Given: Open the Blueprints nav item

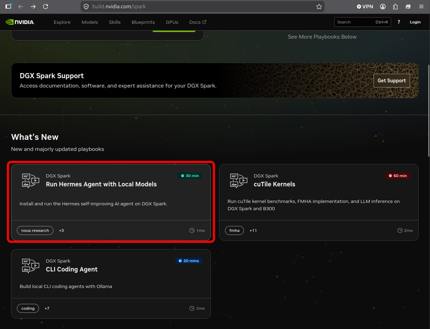Looking at the screenshot, I should point(143,22).
